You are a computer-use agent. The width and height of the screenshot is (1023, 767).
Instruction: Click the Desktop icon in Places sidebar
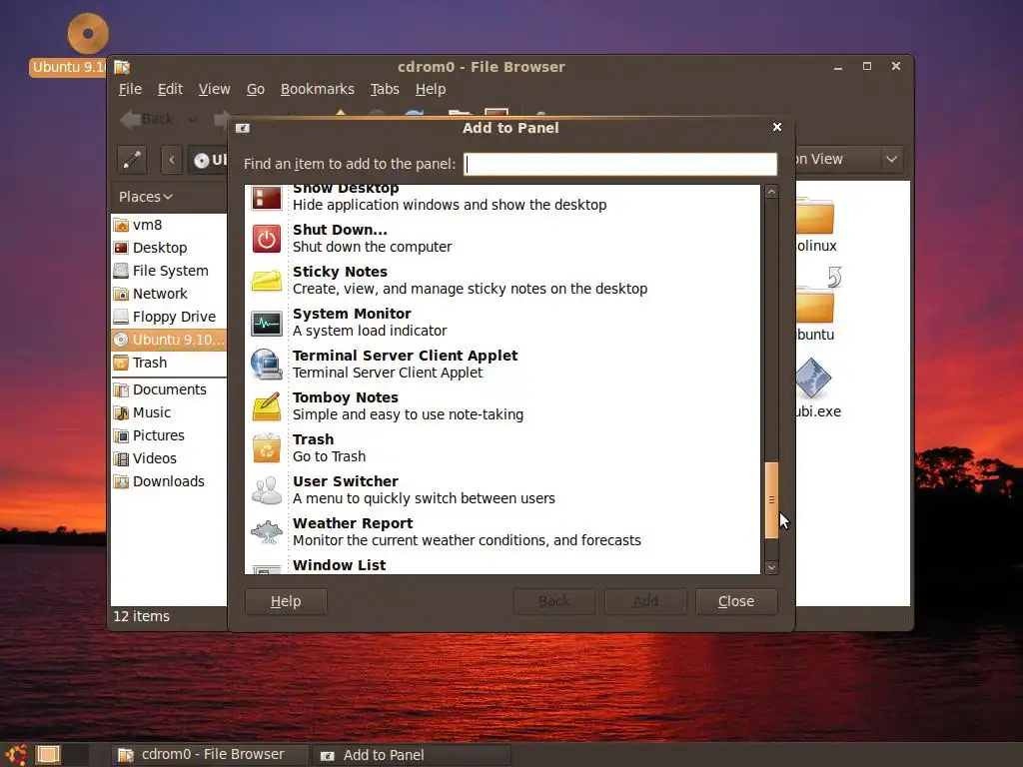point(121,248)
